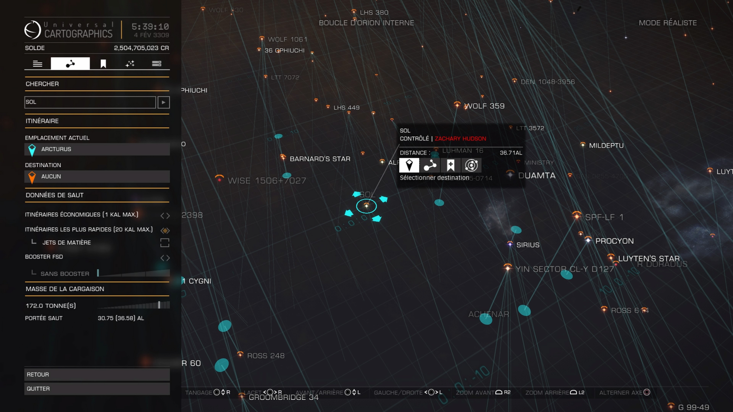733x412 pixels.
Task: Click the RETOUR button
Action: coord(97,375)
